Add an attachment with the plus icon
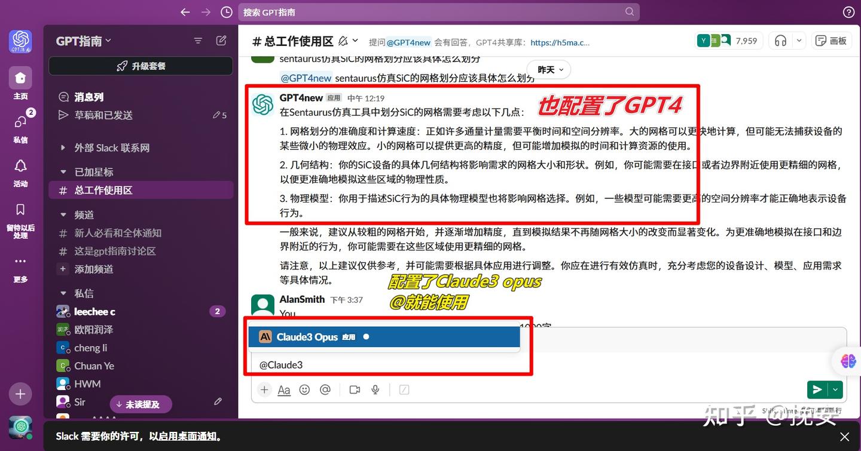The width and height of the screenshot is (861, 451). point(264,389)
